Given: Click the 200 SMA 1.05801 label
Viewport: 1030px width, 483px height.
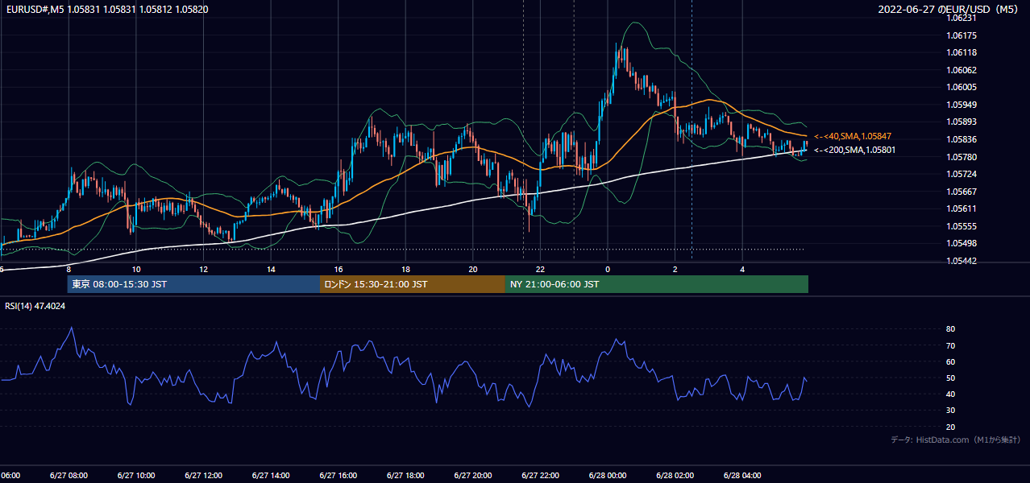Looking at the screenshot, I should pyautogui.click(x=854, y=150).
